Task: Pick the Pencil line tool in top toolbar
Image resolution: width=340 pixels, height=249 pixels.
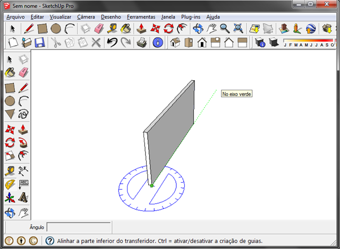Action: (29, 29)
